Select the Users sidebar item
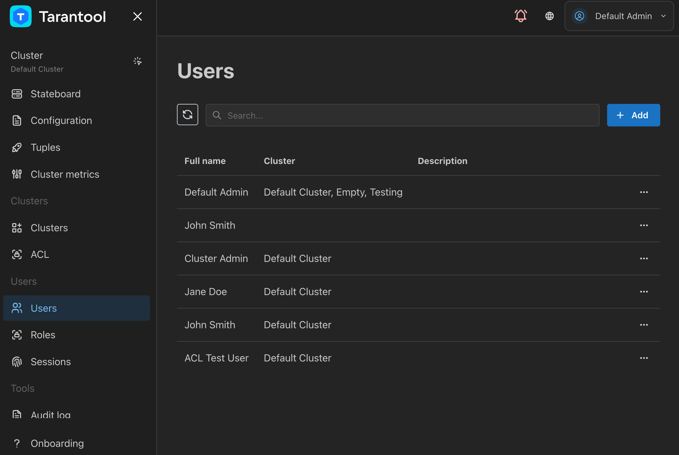 77,308
